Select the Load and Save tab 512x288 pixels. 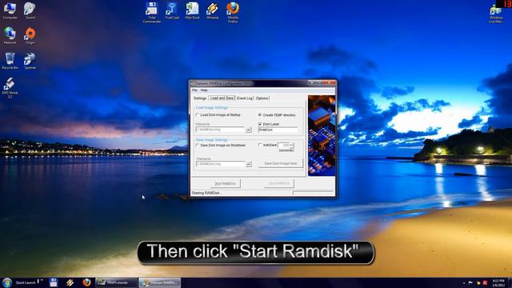click(222, 98)
